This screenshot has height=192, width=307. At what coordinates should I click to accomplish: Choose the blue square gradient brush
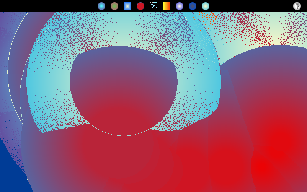127,6
